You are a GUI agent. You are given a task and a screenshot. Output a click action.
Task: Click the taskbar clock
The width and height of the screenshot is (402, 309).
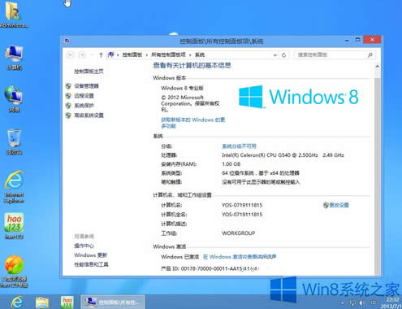coord(392,302)
